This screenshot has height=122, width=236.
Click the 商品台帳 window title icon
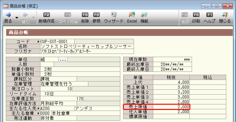(6, 6)
